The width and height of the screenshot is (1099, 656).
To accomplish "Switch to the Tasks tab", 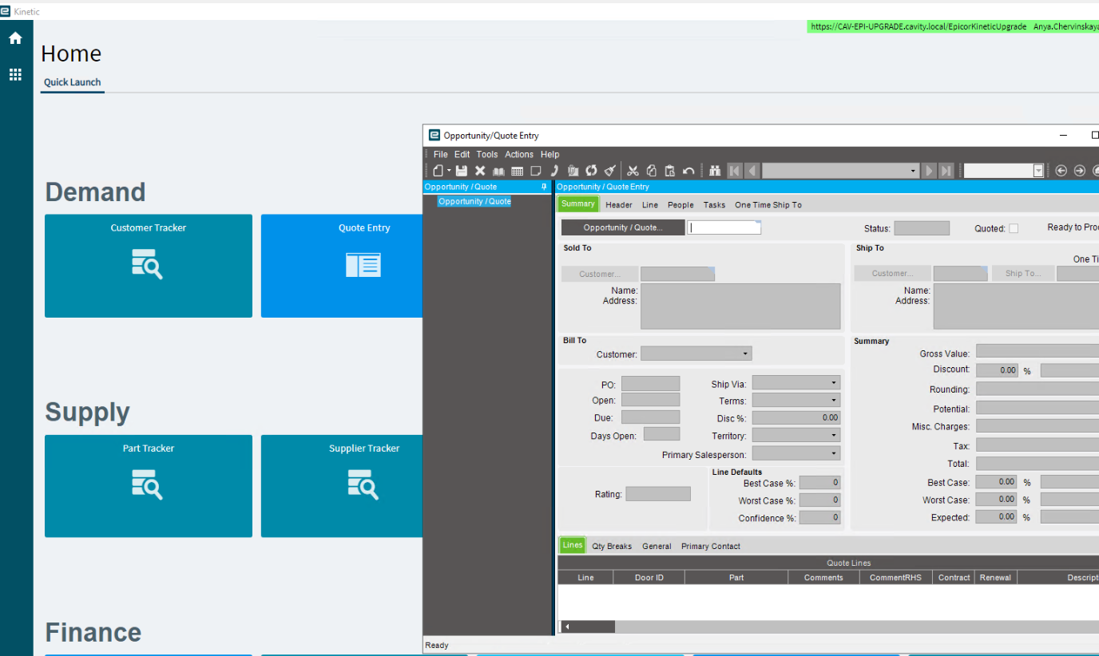I will (714, 204).
